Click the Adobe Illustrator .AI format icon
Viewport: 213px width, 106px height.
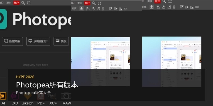coord(3,96)
